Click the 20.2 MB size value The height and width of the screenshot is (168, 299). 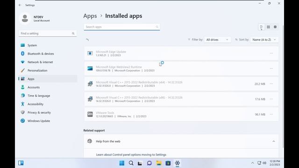click(260, 84)
